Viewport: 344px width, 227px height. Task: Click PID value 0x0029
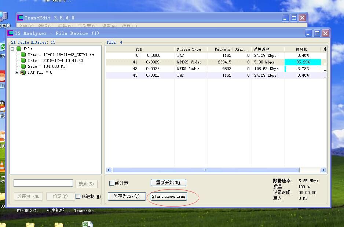153,62
